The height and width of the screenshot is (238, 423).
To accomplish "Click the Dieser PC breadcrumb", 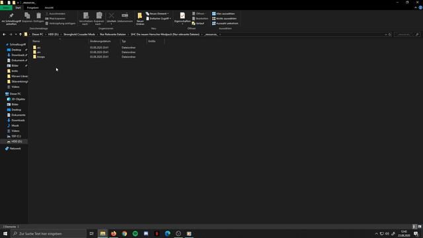I will 38,34.
